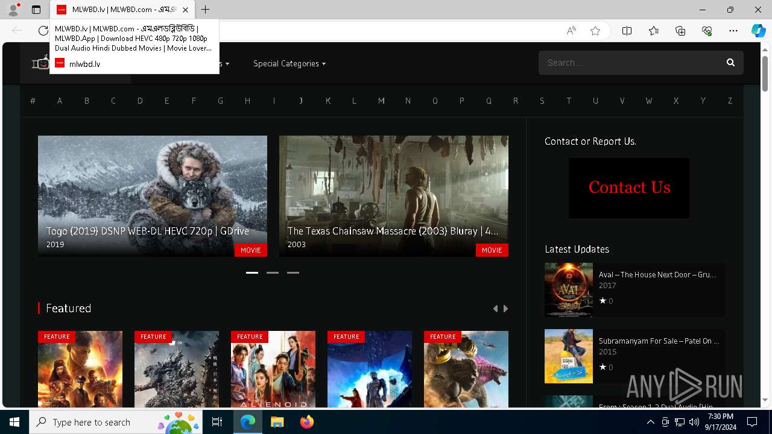Viewport: 772px width, 434px height.
Task: Filter titles starting with A
Action: tap(60, 101)
